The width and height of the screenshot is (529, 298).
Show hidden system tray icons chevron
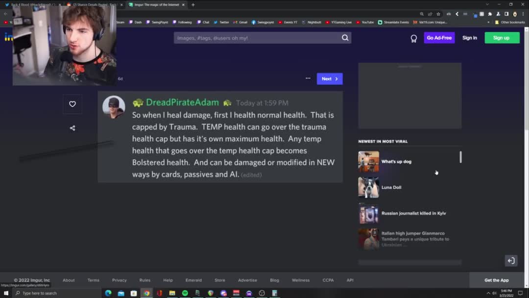click(x=488, y=293)
